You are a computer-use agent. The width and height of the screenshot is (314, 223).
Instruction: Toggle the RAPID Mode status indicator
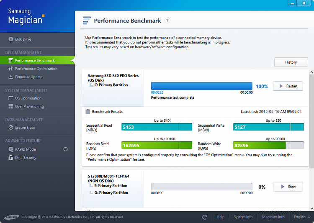pos(65,149)
